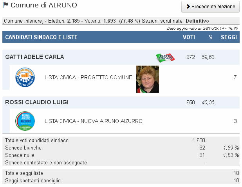Select candidate GATTI ADELE CARLA name

[34, 57]
